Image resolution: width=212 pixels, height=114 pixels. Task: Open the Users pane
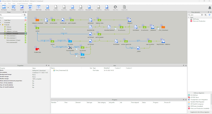(30, 8)
